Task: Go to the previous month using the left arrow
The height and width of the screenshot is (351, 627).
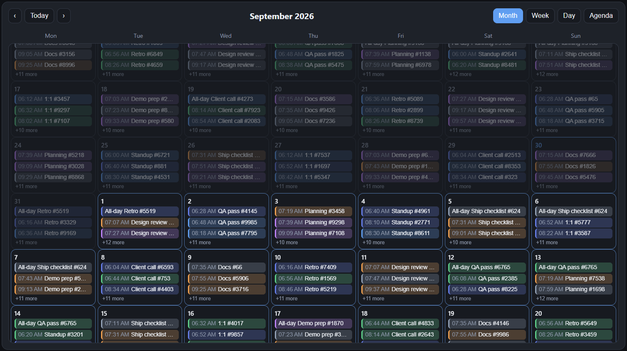Action: (x=15, y=16)
